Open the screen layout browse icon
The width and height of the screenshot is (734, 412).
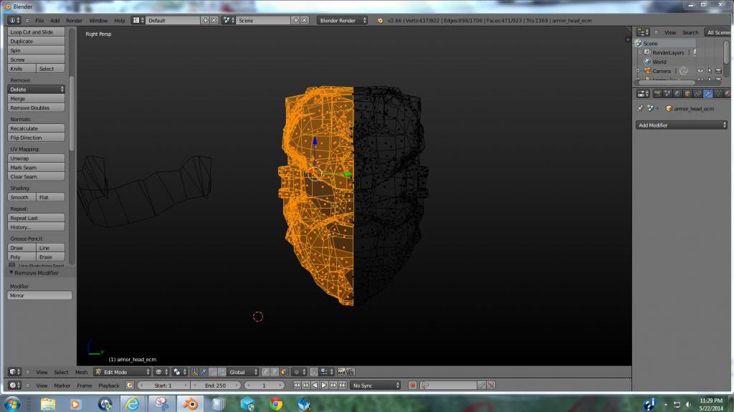point(138,20)
